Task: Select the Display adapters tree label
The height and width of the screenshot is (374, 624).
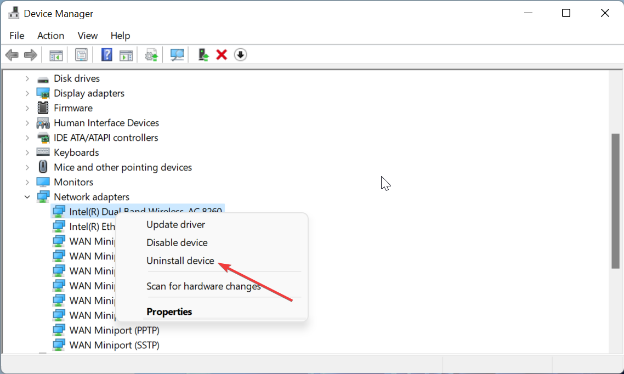Action: 89,93
